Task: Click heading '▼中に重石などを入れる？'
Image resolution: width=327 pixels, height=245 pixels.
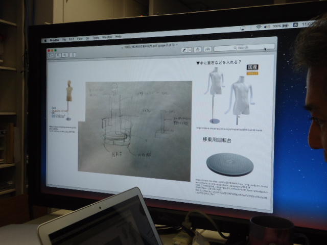Action: click(x=219, y=62)
